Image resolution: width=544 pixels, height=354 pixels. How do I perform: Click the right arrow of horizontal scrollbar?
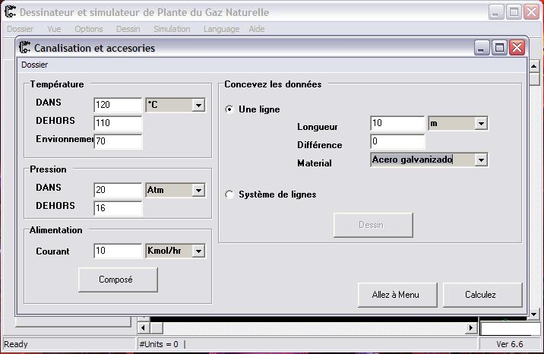[x=471, y=327]
